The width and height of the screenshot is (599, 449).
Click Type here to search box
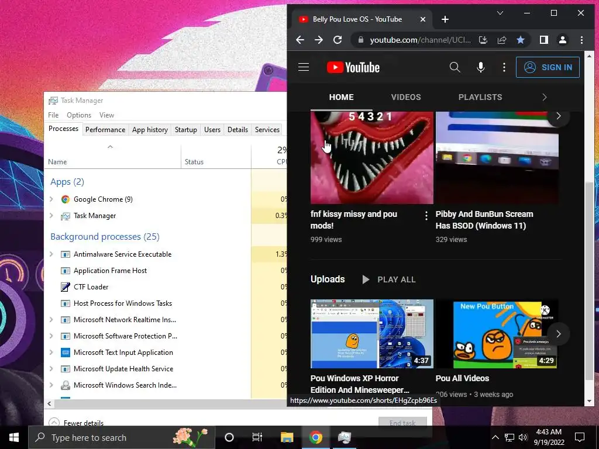[x=122, y=437]
